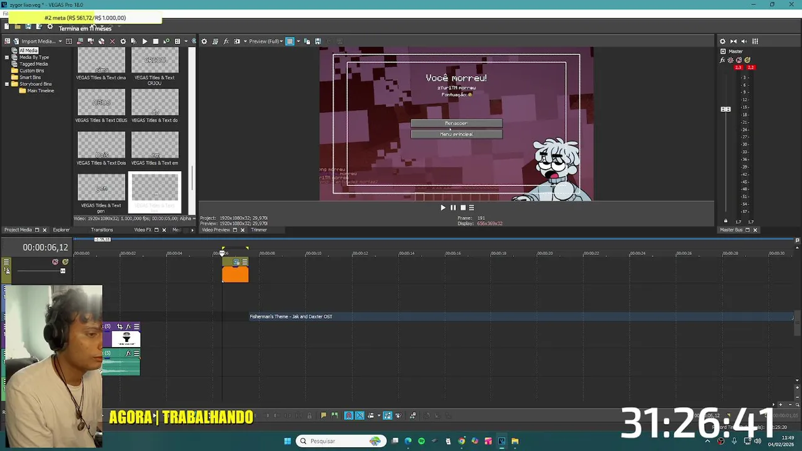Close the Project Media tab
Viewport: 802px width, 451px height.
(44, 230)
